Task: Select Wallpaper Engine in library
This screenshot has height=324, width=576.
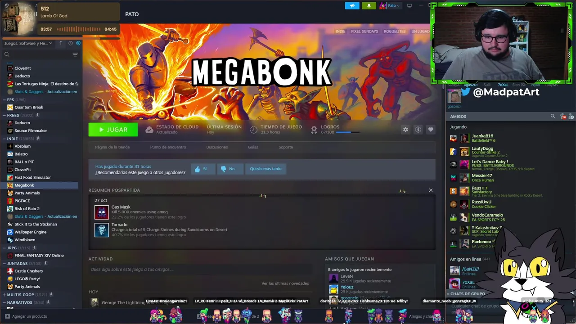Action: [30, 232]
